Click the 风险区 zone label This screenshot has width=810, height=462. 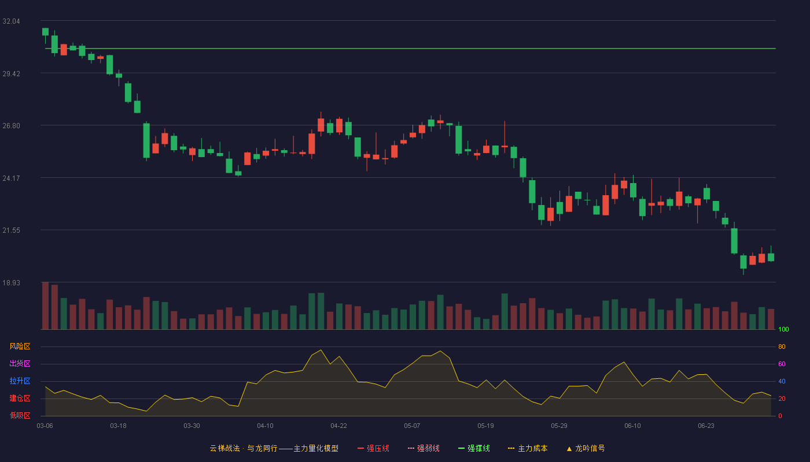tap(20, 346)
